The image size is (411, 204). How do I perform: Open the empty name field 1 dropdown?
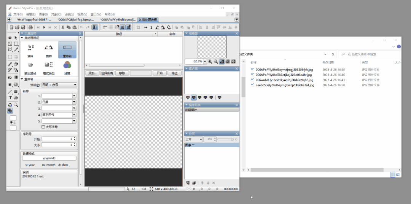pos(74,96)
